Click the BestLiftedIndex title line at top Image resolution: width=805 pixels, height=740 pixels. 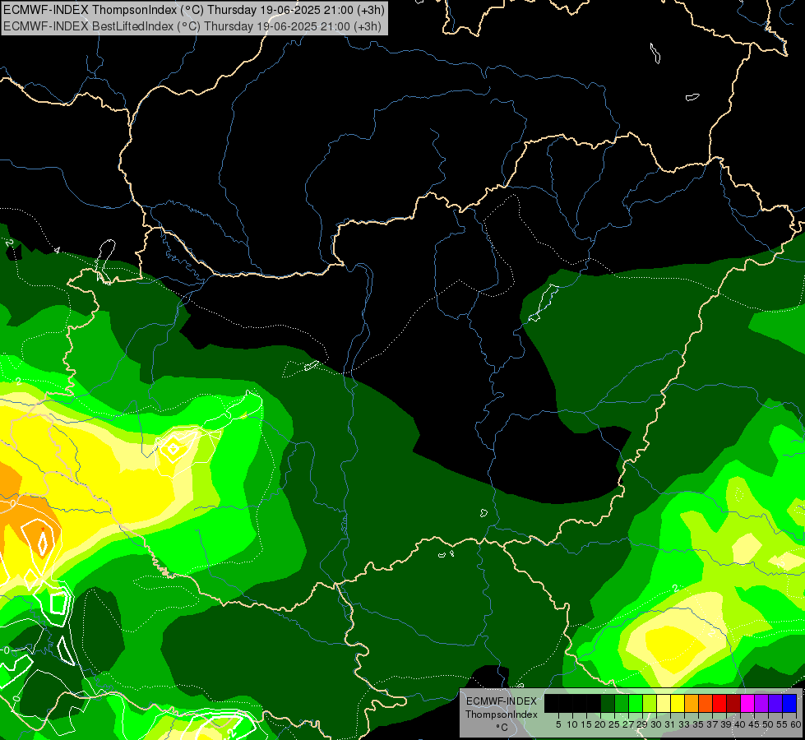[192, 26]
